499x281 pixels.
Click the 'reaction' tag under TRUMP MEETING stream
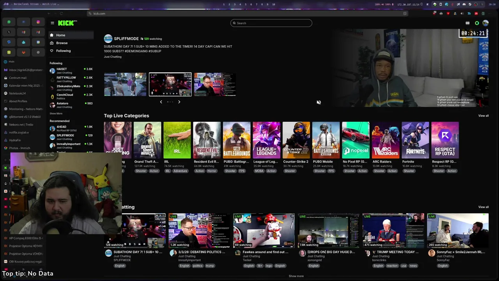(x=392, y=266)
